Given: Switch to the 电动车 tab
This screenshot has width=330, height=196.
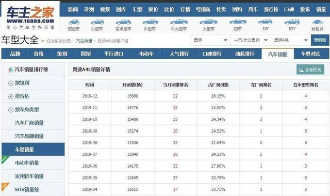Looking at the screenshot, I should (x=146, y=54).
